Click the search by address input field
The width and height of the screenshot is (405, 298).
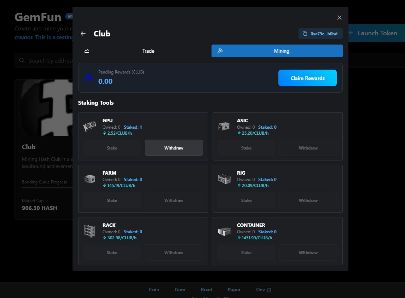point(50,60)
